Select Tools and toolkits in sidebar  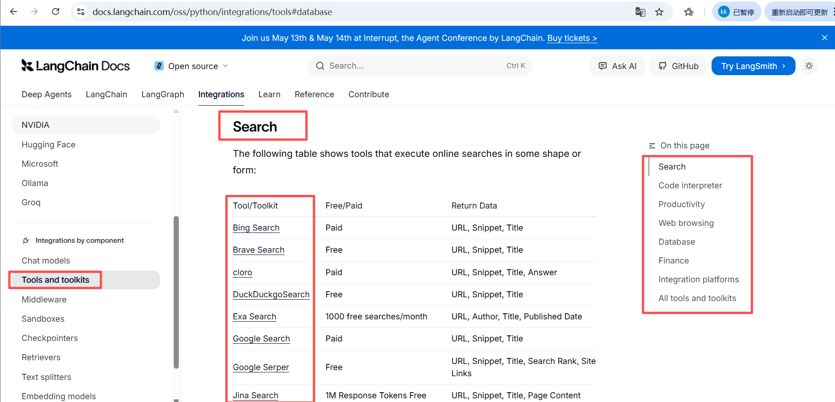click(86, 280)
